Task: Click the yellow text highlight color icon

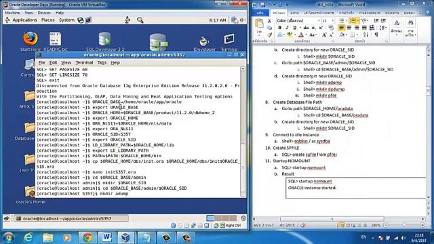Action: tap(290, 35)
